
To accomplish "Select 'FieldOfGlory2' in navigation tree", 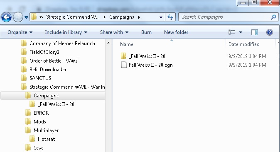I will (44, 52).
